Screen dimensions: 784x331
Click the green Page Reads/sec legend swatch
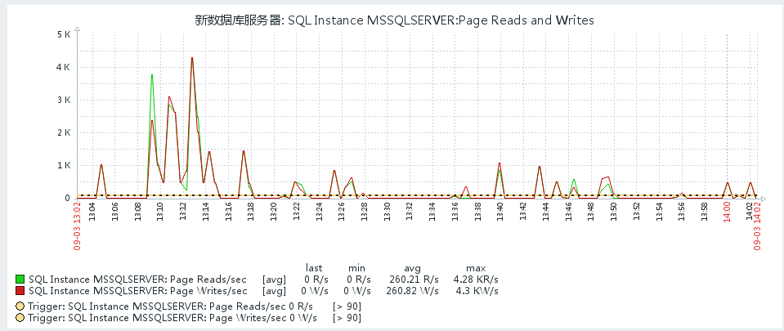pos(20,279)
